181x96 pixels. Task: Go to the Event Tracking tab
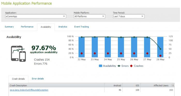click(x=81, y=27)
